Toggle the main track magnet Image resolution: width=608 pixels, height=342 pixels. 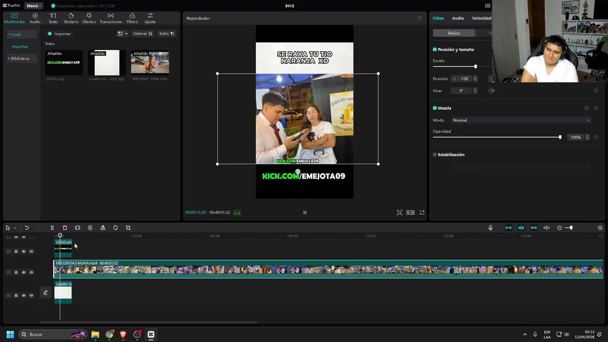pyautogui.click(x=508, y=228)
